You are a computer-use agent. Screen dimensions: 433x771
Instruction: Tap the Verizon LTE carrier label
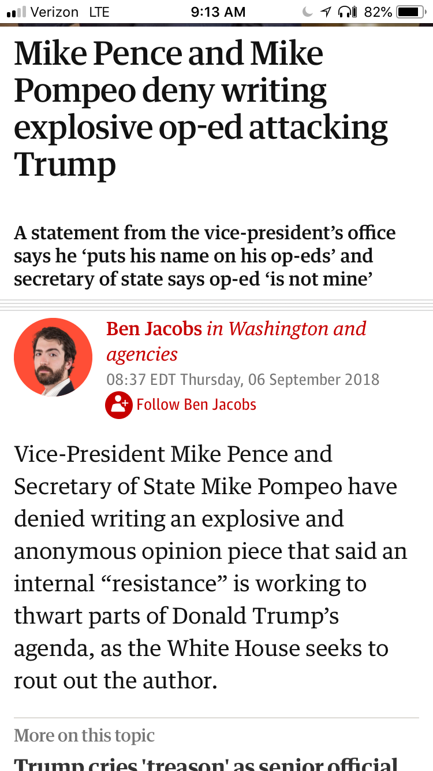coord(70,12)
